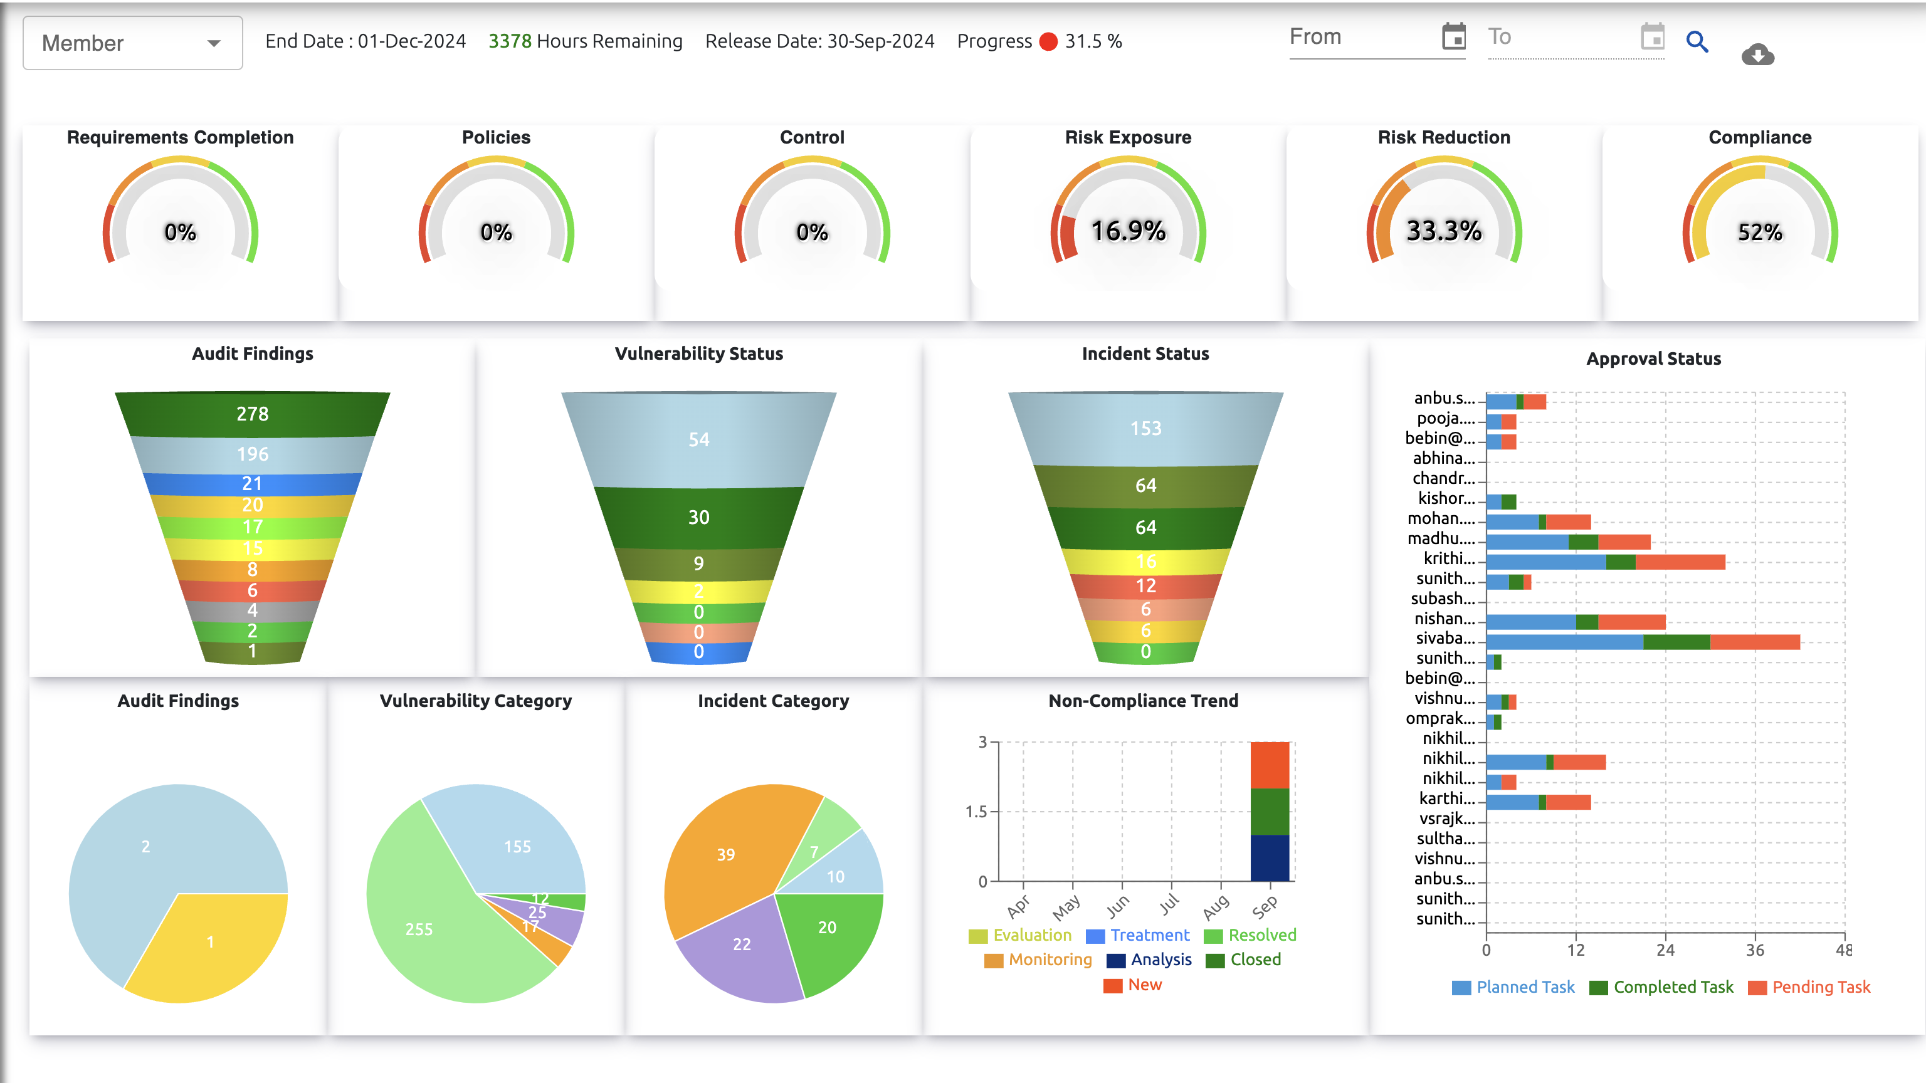Toggle the Analysis legend item
The image size is (1926, 1083).
1149,960
